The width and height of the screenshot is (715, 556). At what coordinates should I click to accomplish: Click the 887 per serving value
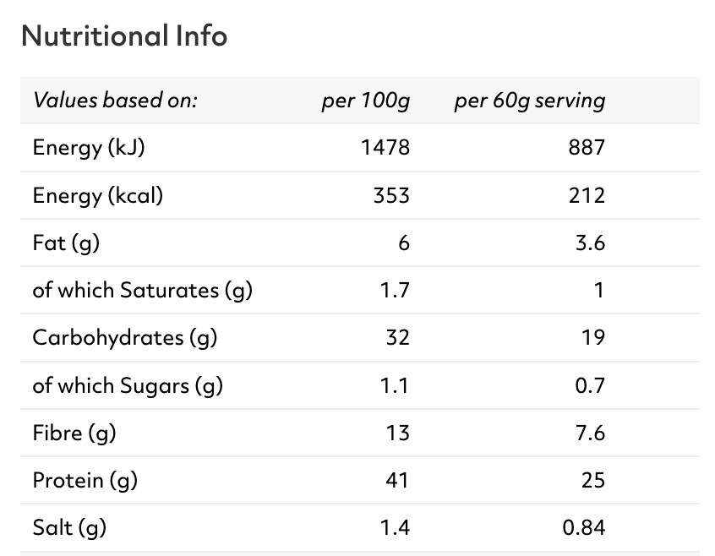click(587, 148)
